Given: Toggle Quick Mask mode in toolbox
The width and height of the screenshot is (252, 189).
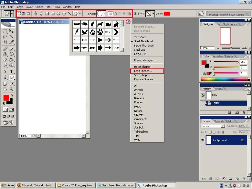Looking at the screenshot, I should [x=11, y=110].
